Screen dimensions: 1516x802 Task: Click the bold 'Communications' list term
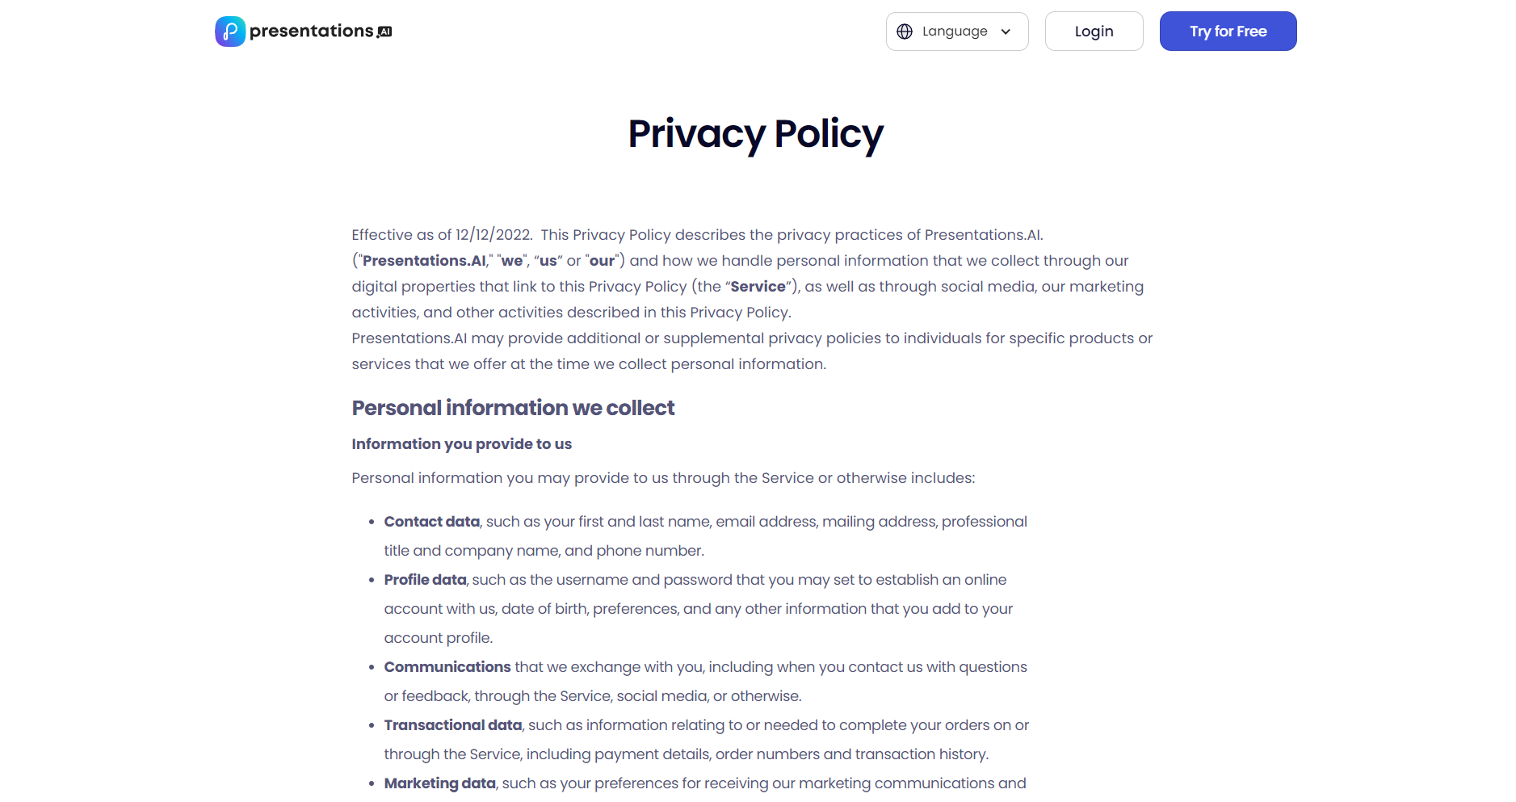[447, 667]
